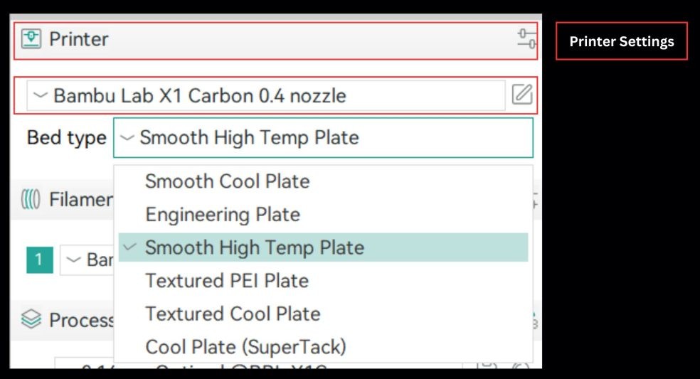Click the printer icon in the Printer header
700x379 pixels.
click(31, 39)
